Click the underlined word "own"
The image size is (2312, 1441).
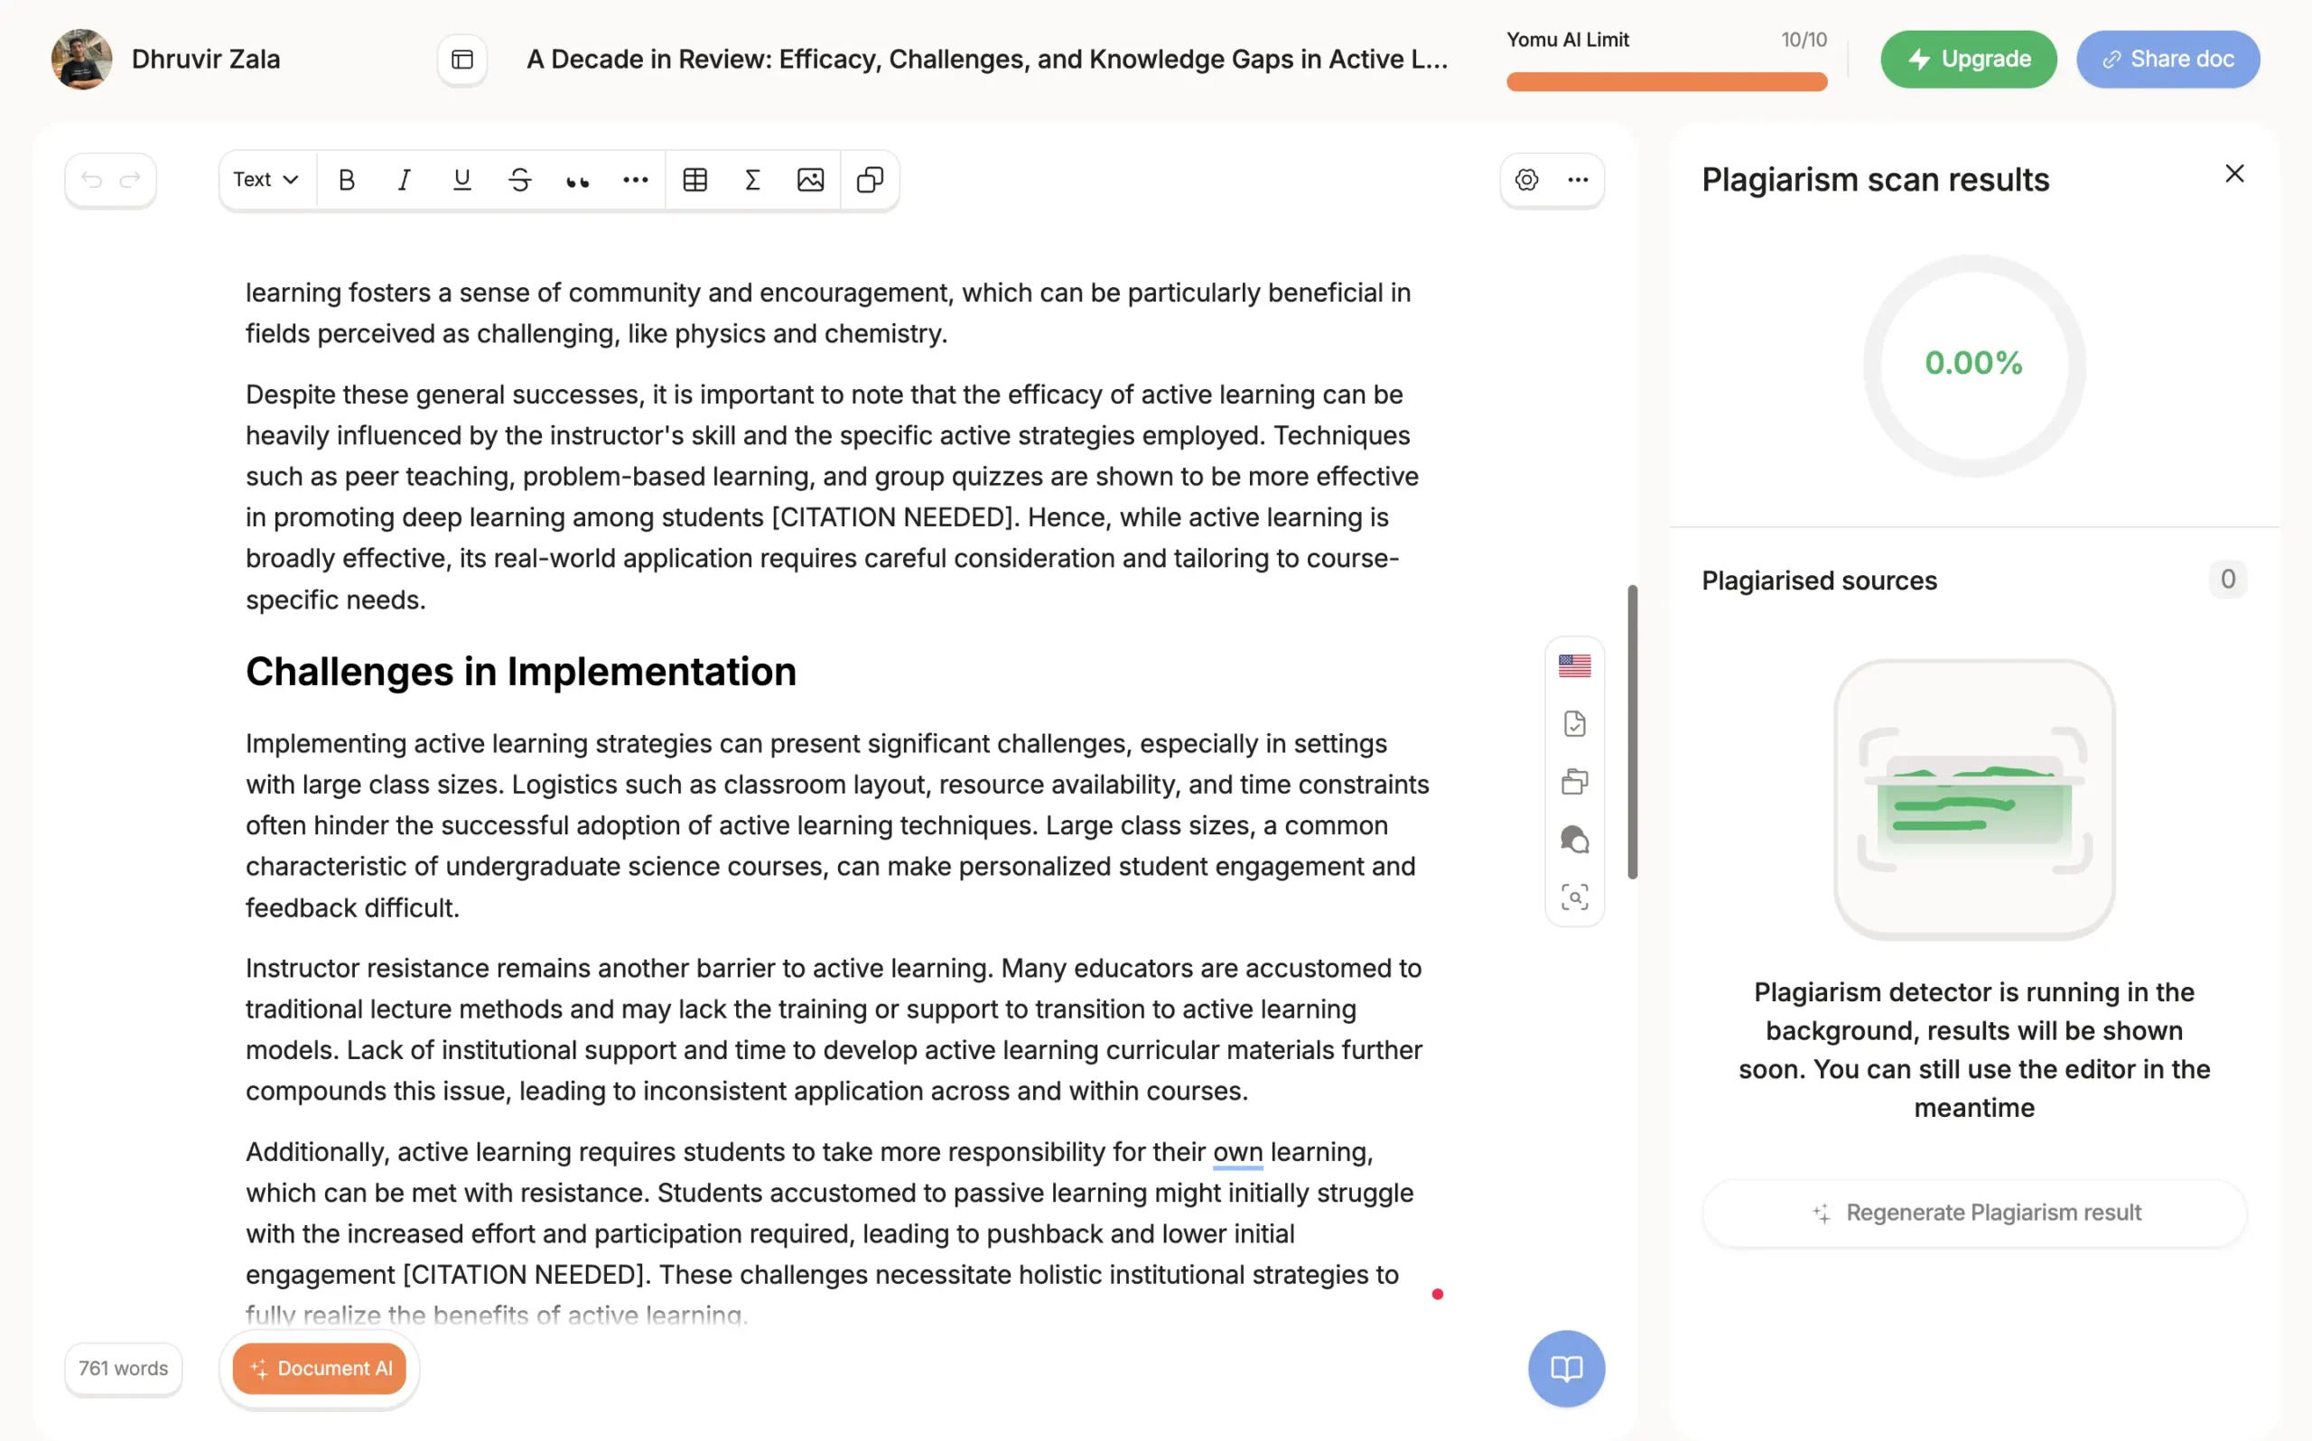coord(1238,1152)
